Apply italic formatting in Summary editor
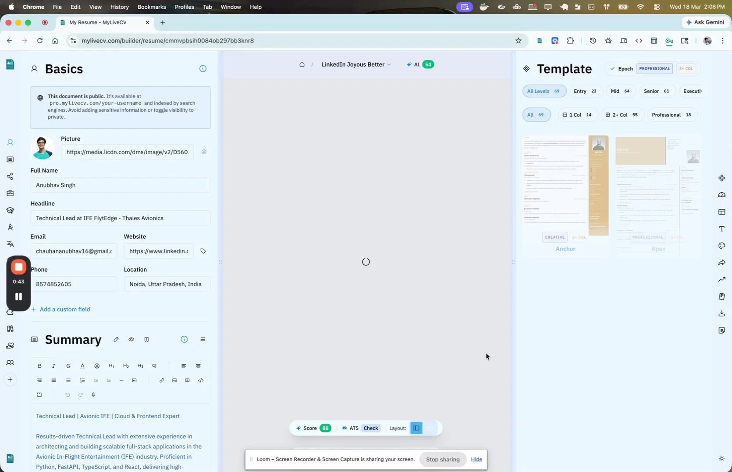The height and width of the screenshot is (472, 732). click(54, 366)
